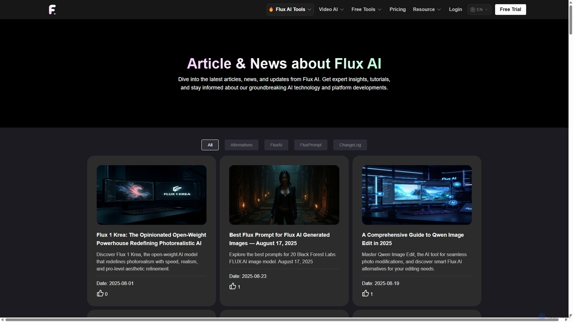Open the Best Flux Prompt article title link
Viewport: 573px width, 322px height.
[x=279, y=239]
